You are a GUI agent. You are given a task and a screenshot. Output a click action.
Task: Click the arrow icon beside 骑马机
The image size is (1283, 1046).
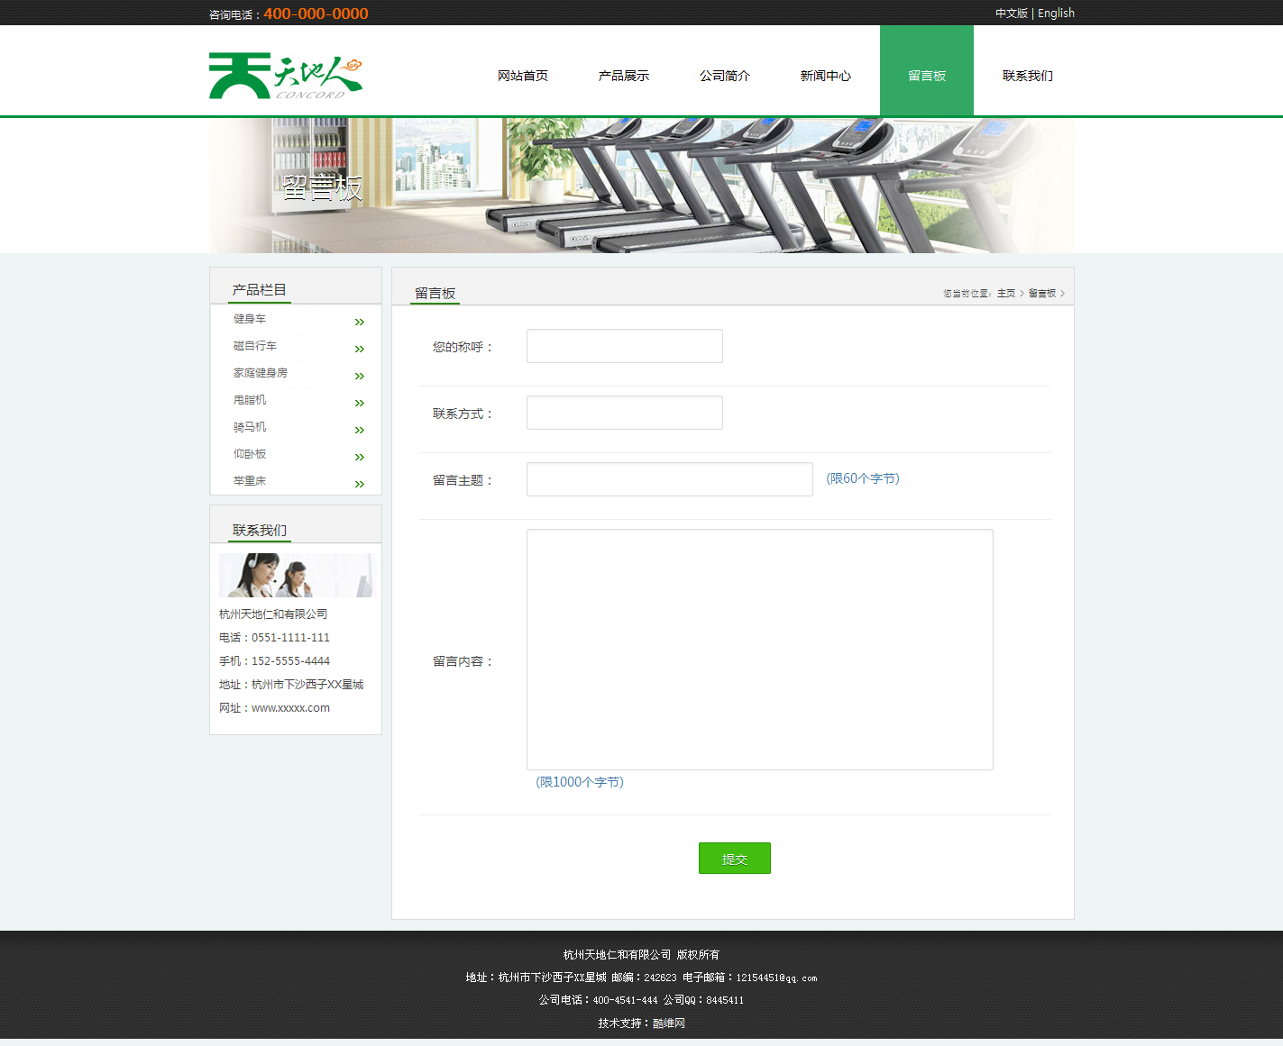click(360, 430)
